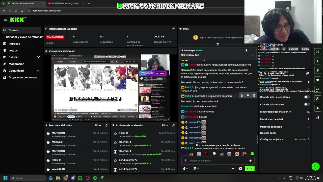Image resolution: width=323 pixels, height=182 pixels.
Task: Open Restricción de edad submenu
Action: click(308, 119)
